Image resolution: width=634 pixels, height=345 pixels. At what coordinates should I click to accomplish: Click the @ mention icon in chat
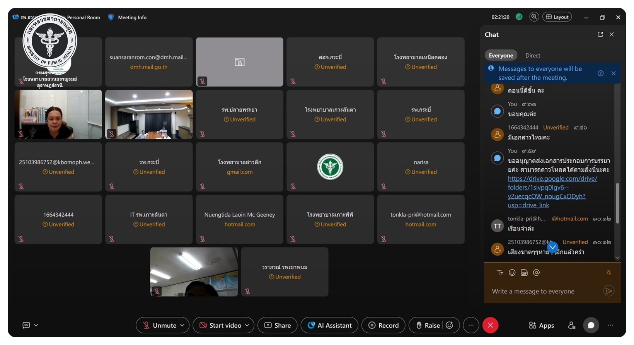point(536,273)
